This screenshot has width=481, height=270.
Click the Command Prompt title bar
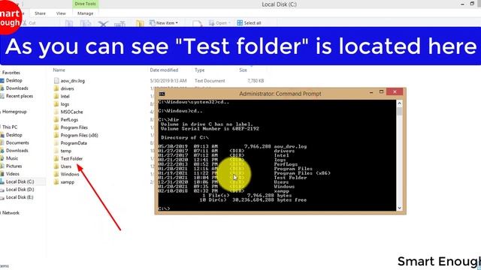coord(280,94)
